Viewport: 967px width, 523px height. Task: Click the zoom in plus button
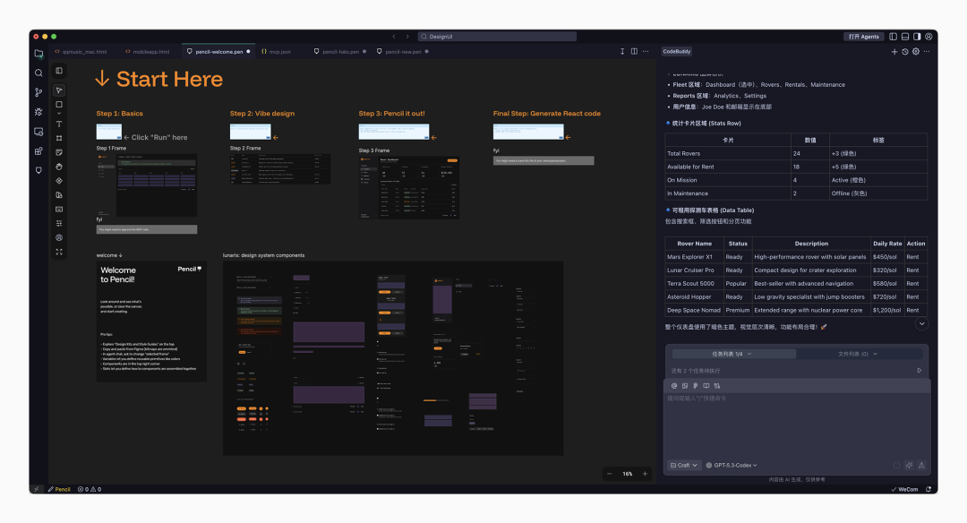pyautogui.click(x=645, y=474)
